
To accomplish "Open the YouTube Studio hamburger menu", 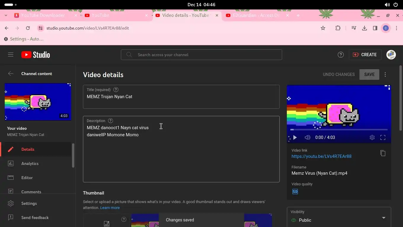I will coord(11,55).
